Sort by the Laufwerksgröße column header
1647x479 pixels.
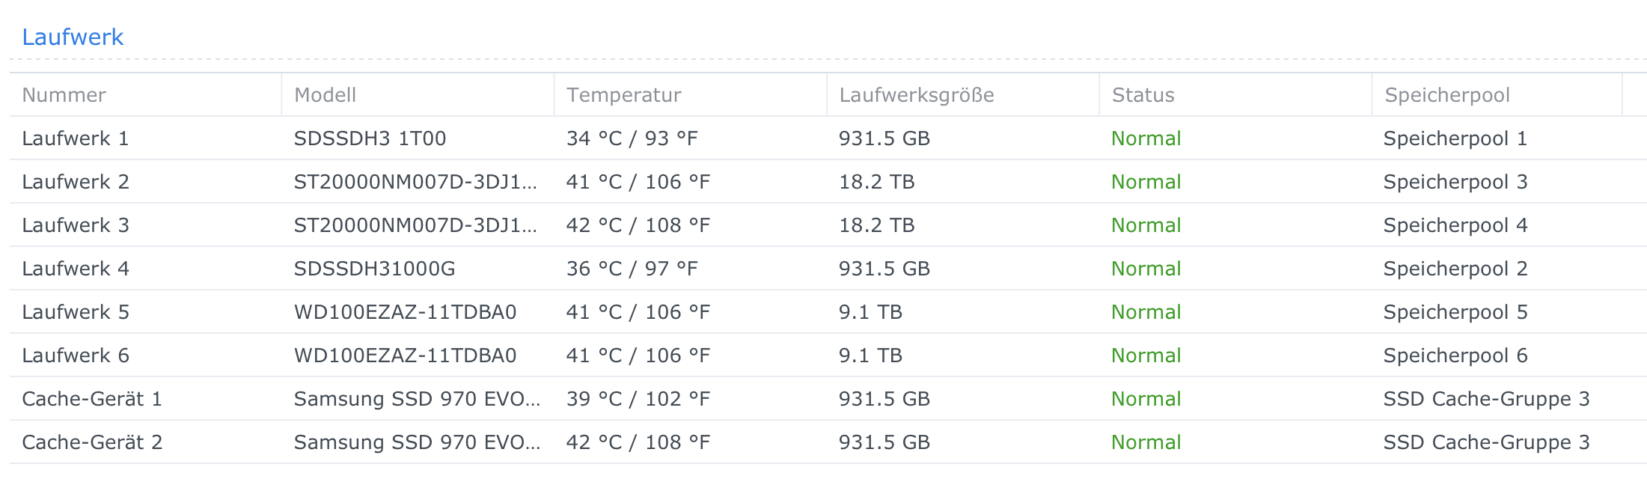(x=917, y=95)
